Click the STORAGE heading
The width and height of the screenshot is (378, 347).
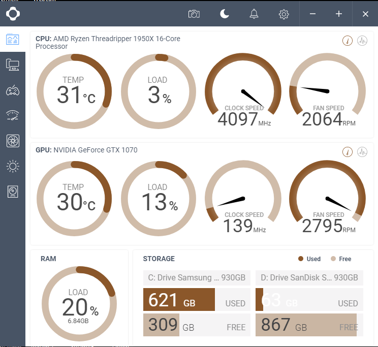pyautogui.click(x=159, y=259)
